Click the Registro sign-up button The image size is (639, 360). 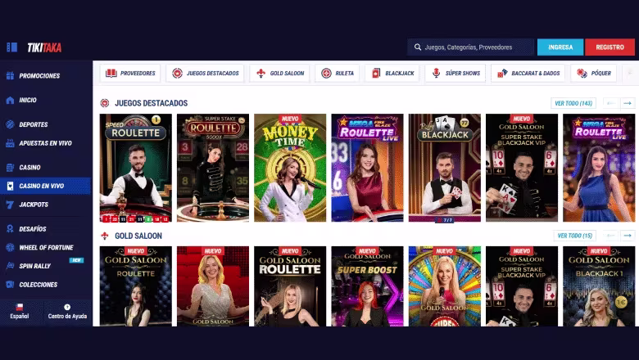point(610,47)
